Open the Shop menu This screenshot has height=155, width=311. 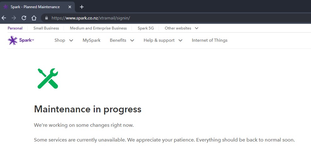(x=60, y=40)
